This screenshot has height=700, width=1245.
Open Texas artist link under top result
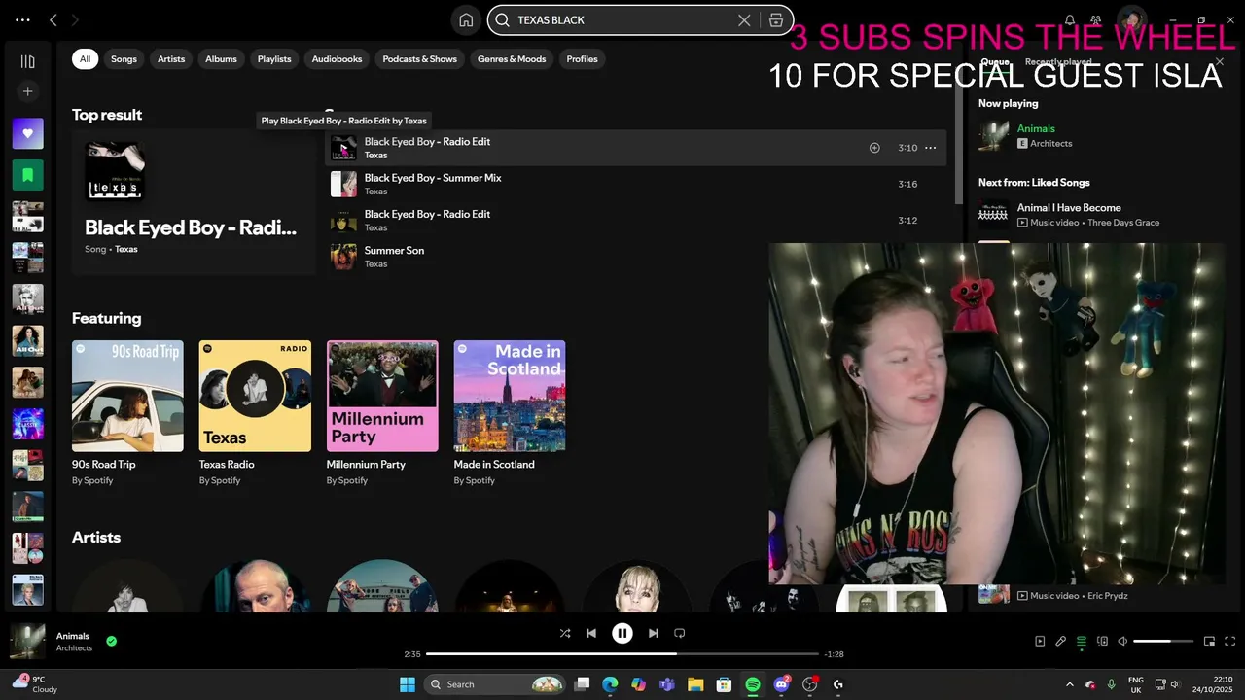pos(126,250)
